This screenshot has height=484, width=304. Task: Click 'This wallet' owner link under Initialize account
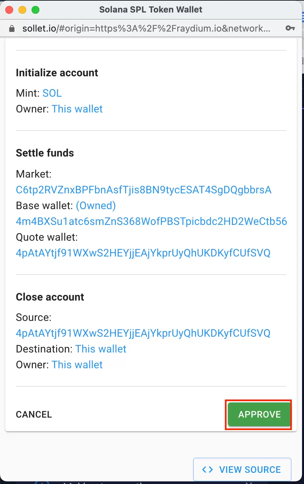tap(77, 109)
